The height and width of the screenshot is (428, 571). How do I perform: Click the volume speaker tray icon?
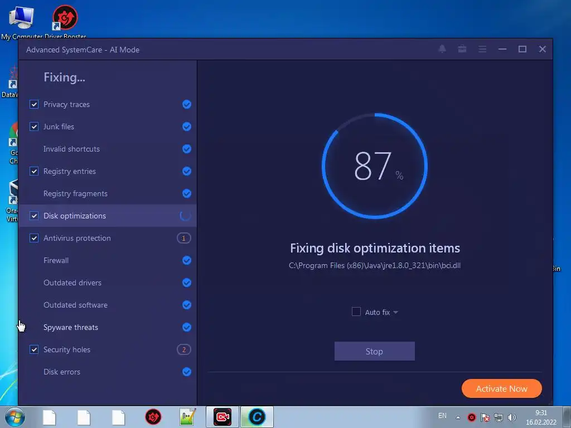[512, 417]
